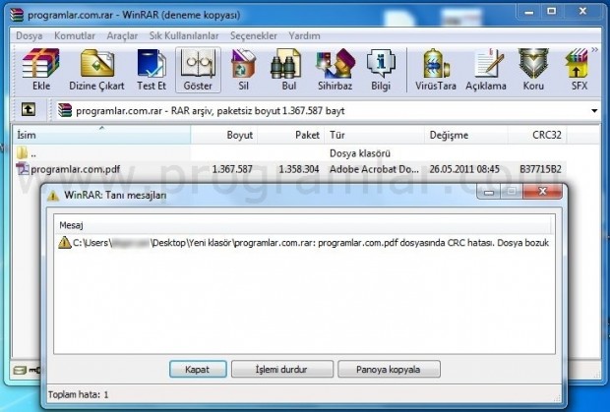The height and width of the screenshot is (412, 610).
Task: Close the Tanı mesajları dialog
Action: [x=543, y=191]
